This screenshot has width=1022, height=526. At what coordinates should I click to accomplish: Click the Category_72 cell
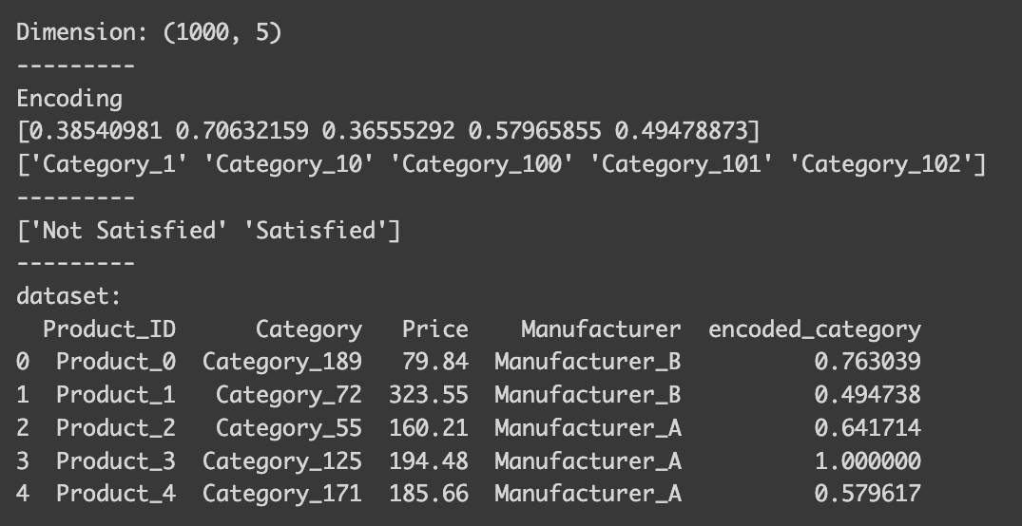[288, 395]
